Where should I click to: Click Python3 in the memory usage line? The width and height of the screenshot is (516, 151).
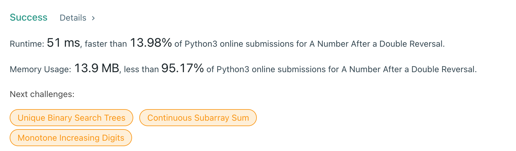[x=233, y=69]
